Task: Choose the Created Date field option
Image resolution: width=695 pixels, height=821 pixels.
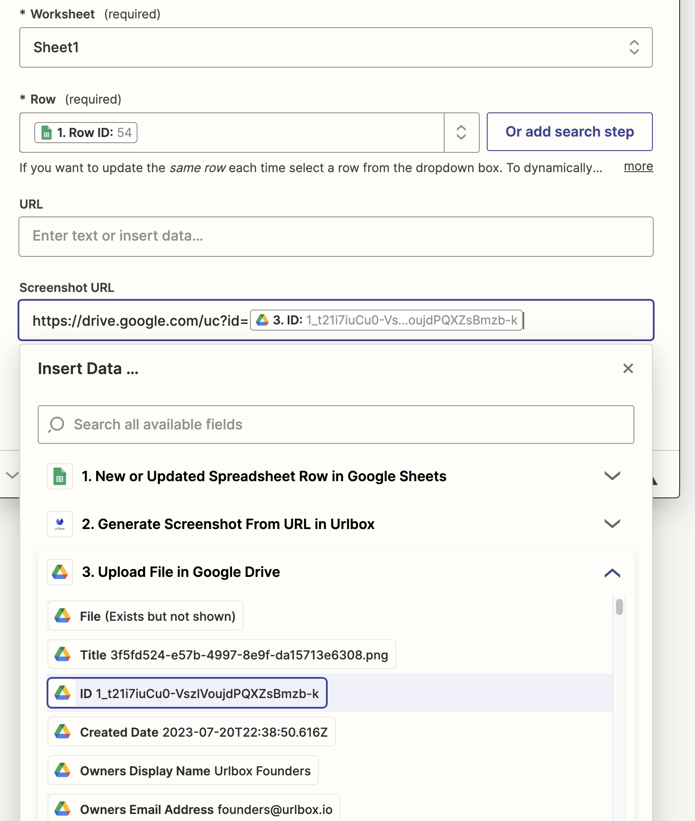Action: (x=192, y=732)
